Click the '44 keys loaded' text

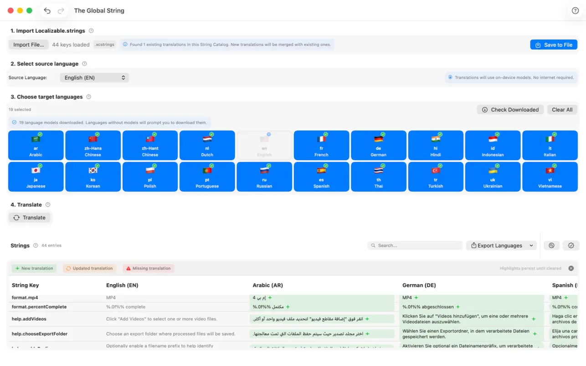(x=71, y=45)
